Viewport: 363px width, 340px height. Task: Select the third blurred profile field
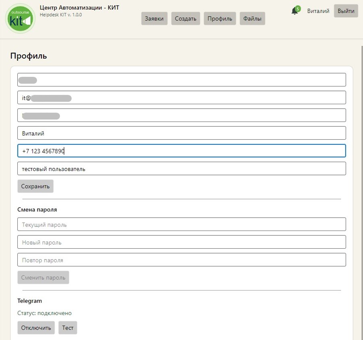[181, 115]
